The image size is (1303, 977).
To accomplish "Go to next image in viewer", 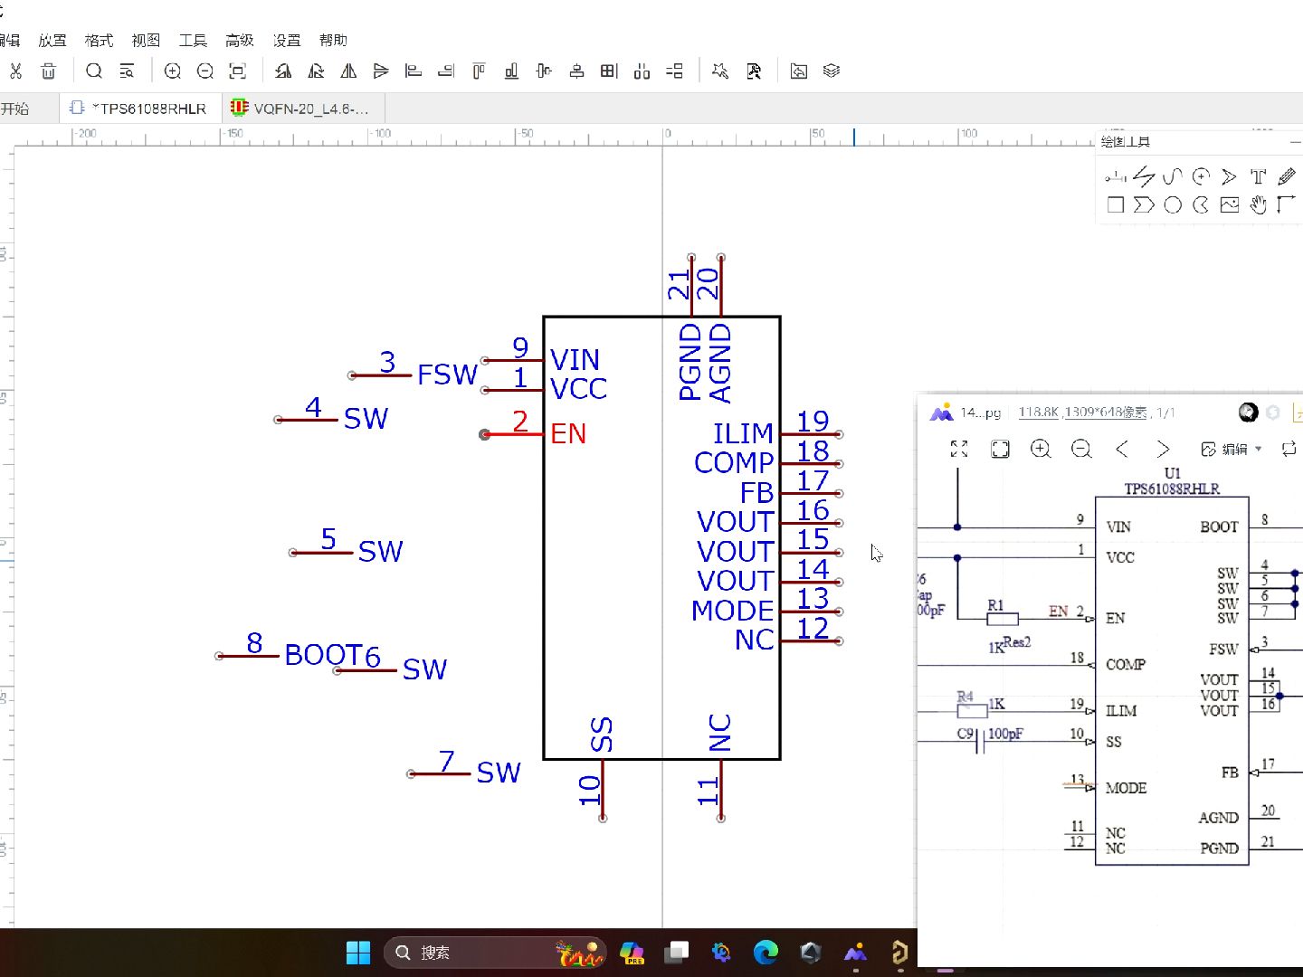I will (x=1163, y=449).
